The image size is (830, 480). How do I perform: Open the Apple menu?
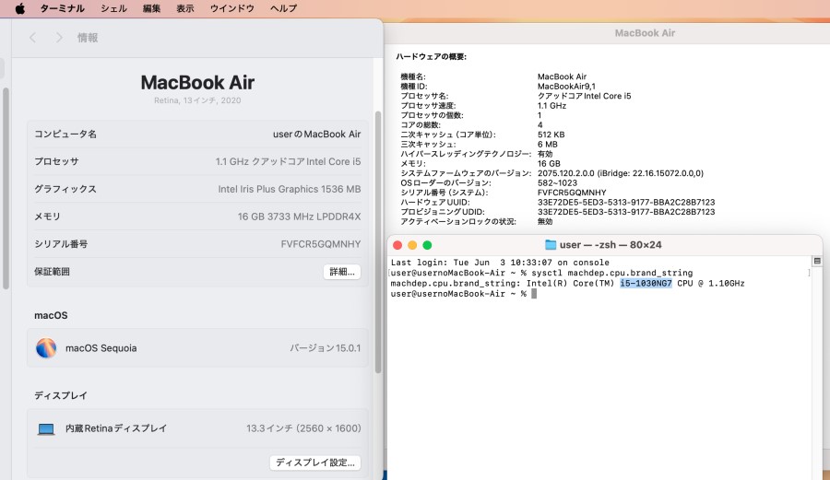coord(19,8)
